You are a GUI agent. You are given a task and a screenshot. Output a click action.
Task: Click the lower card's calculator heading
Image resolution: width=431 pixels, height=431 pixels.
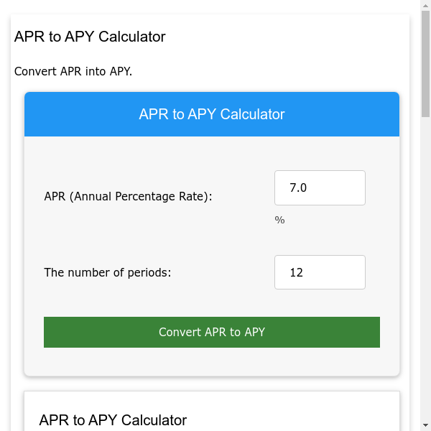(x=113, y=420)
